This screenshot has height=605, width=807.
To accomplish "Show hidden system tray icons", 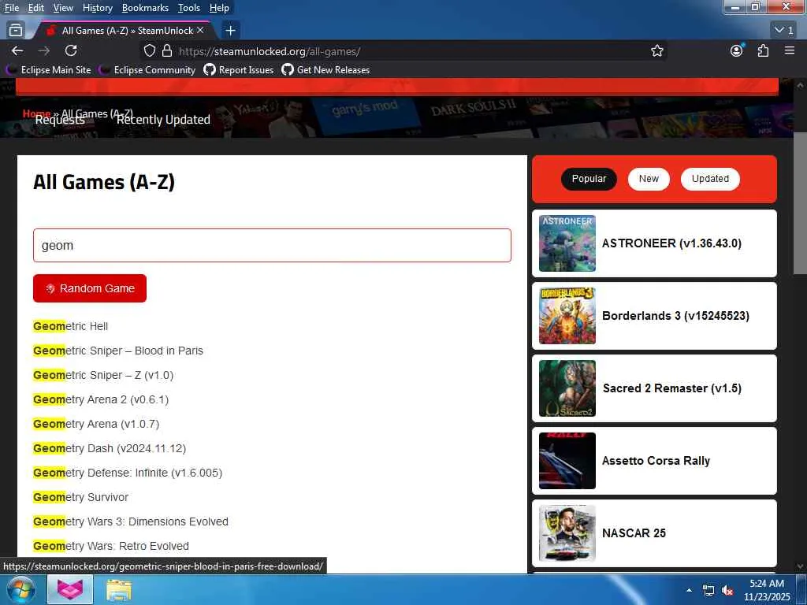I will pos(689,590).
